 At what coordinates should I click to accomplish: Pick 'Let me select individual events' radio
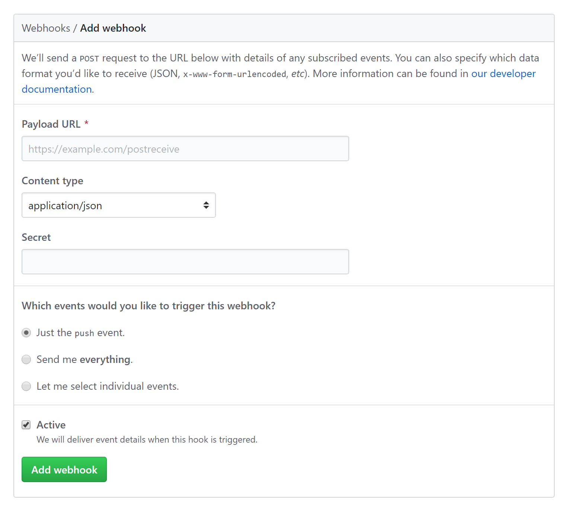point(26,386)
